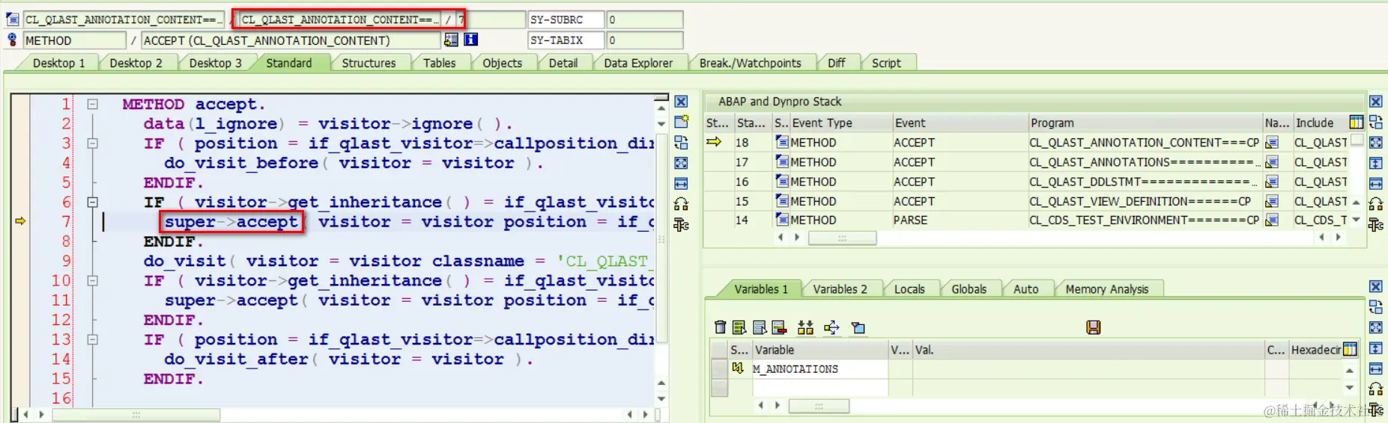Open the Break./Watchpoints tab
1388x423 pixels.
click(750, 63)
